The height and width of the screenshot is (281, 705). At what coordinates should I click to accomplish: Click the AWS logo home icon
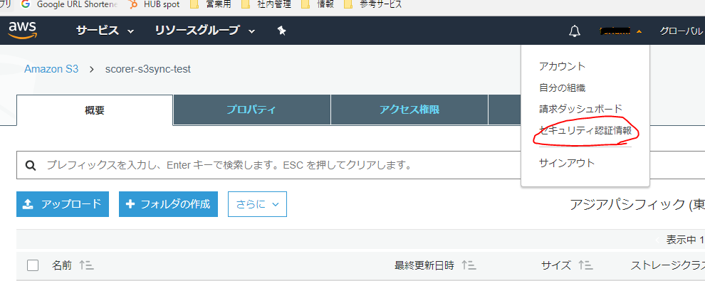click(x=22, y=31)
